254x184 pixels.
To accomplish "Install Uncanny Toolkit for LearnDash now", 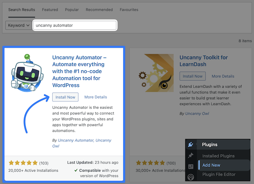I will coord(193,76).
